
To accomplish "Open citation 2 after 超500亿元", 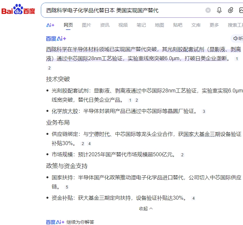I will (x=182, y=155).
